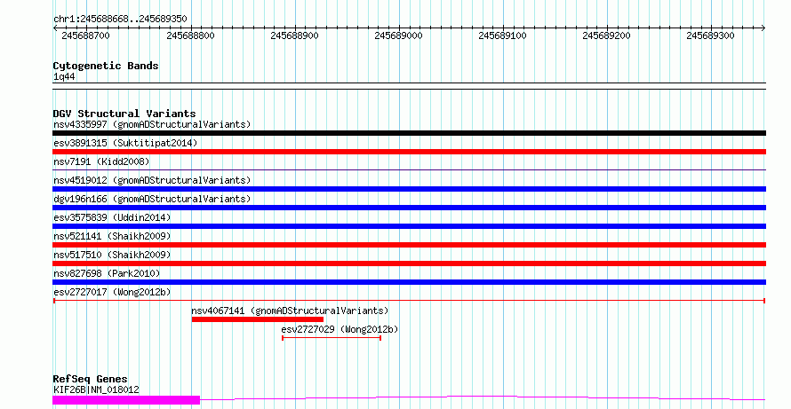Image resolution: width=791 pixels, height=409 pixels.
Task: Open the nsv7191 (Kidd2008) label
Action: pyautogui.click(x=101, y=161)
